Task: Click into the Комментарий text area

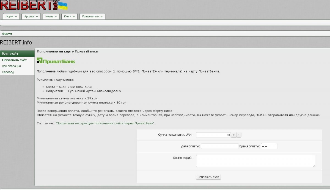Action: point(255,161)
